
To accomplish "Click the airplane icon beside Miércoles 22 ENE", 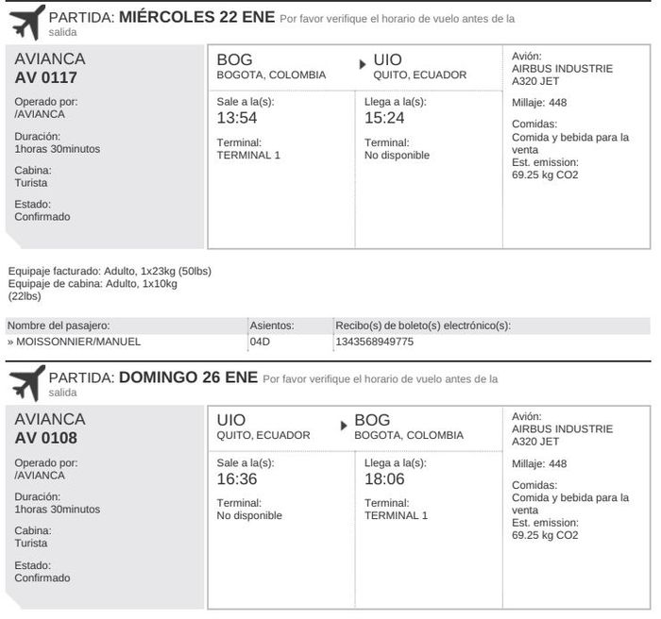I will tap(26, 21).
